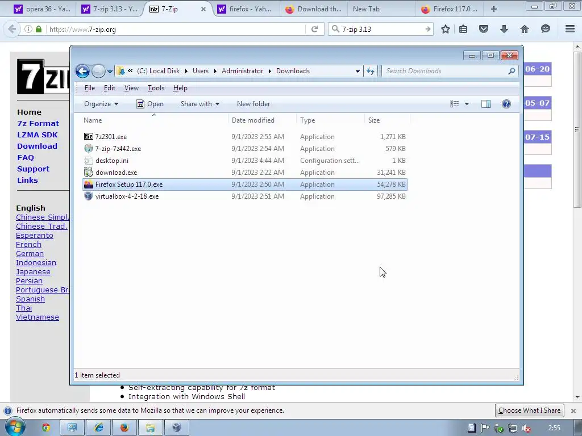Select the Firefox Setup 117.0.exe icon
The width and height of the screenshot is (582, 436).
(88, 185)
